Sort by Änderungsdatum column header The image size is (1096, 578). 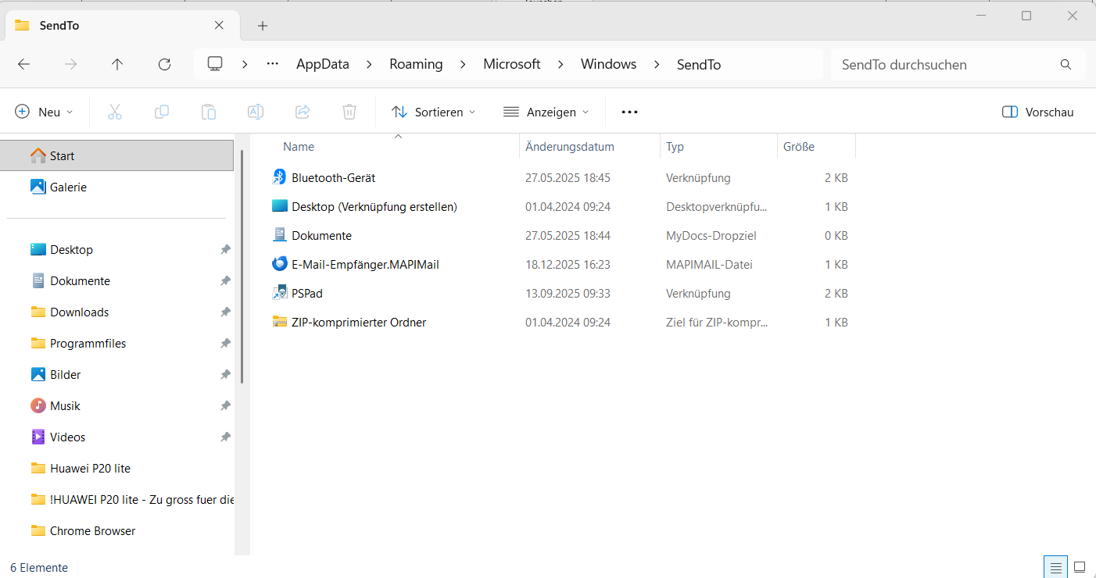pos(570,147)
